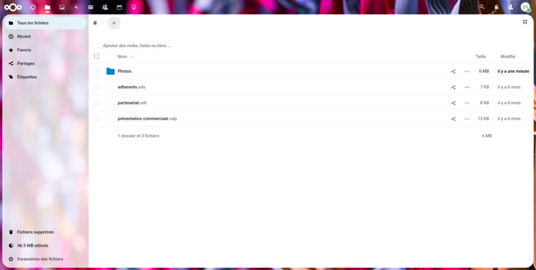Switch to grid view layout
This screenshot has height=270, width=536.
pyautogui.click(x=525, y=22)
